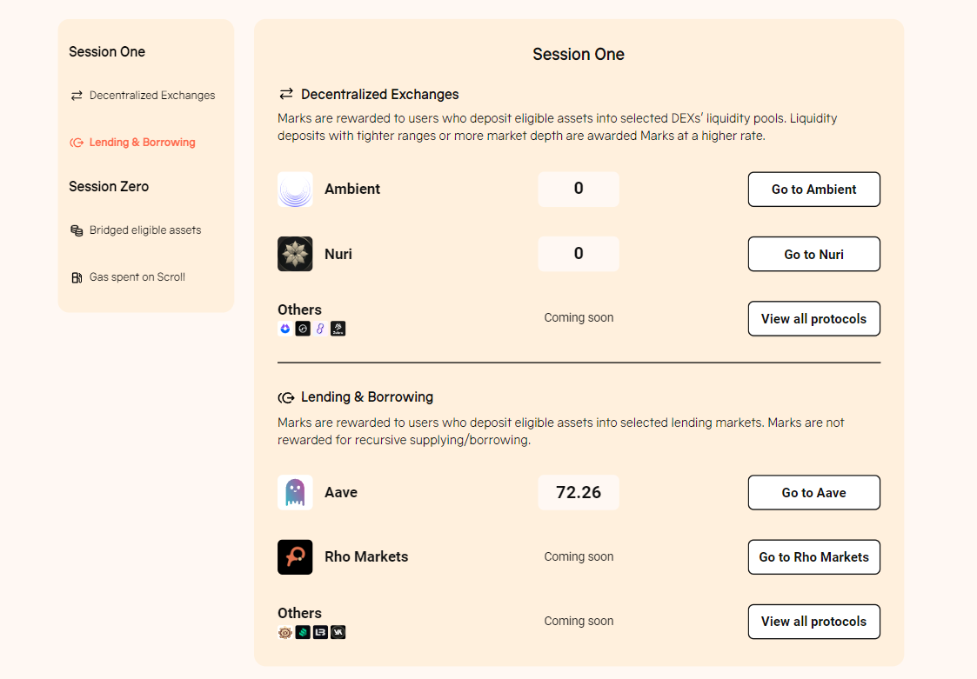This screenshot has height=679, width=977.
Task: Click the Aave marks value 72.26
Action: [579, 493]
